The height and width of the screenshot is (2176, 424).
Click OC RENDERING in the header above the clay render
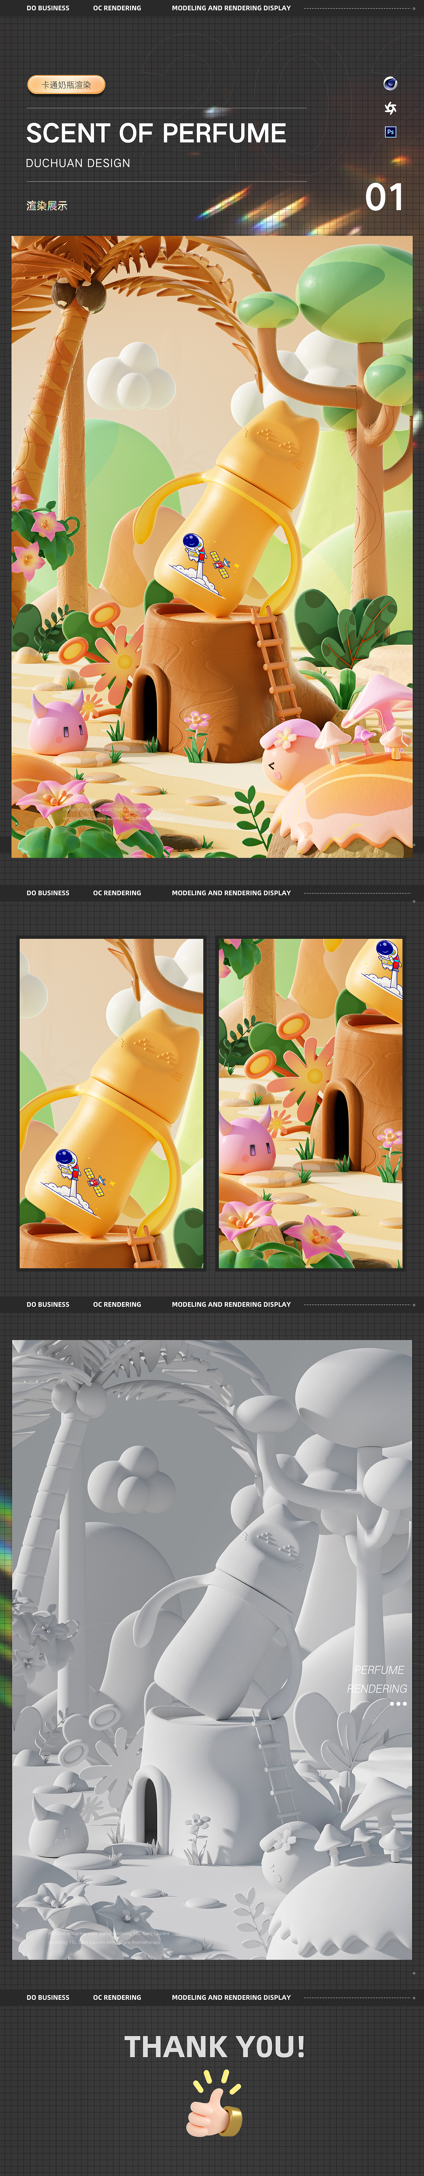(x=117, y=1304)
